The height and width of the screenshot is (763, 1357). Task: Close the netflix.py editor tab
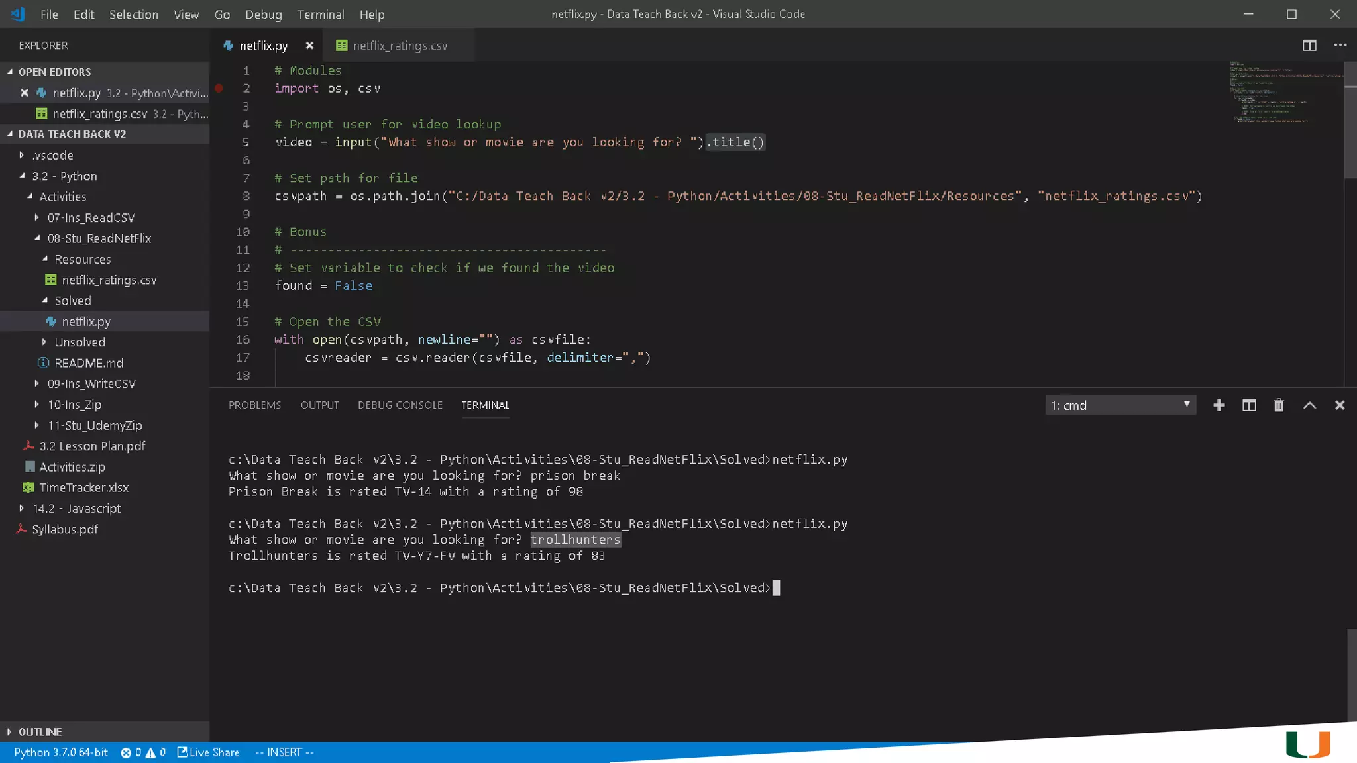pos(309,46)
